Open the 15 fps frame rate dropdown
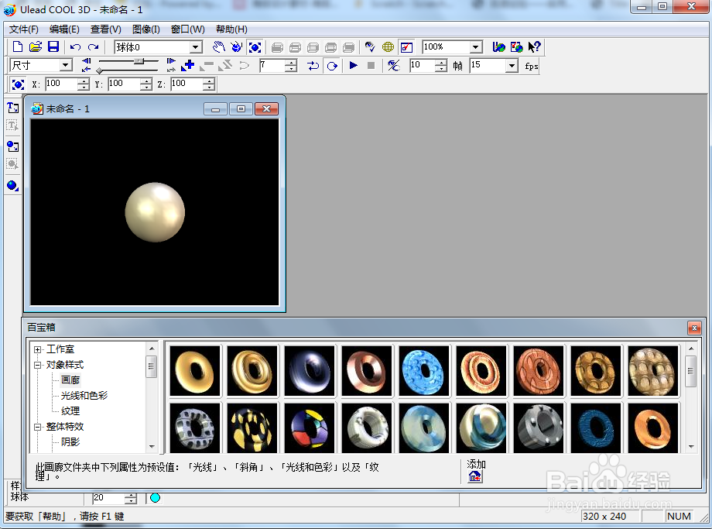Screen dimensions: 712x529 pos(512,65)
